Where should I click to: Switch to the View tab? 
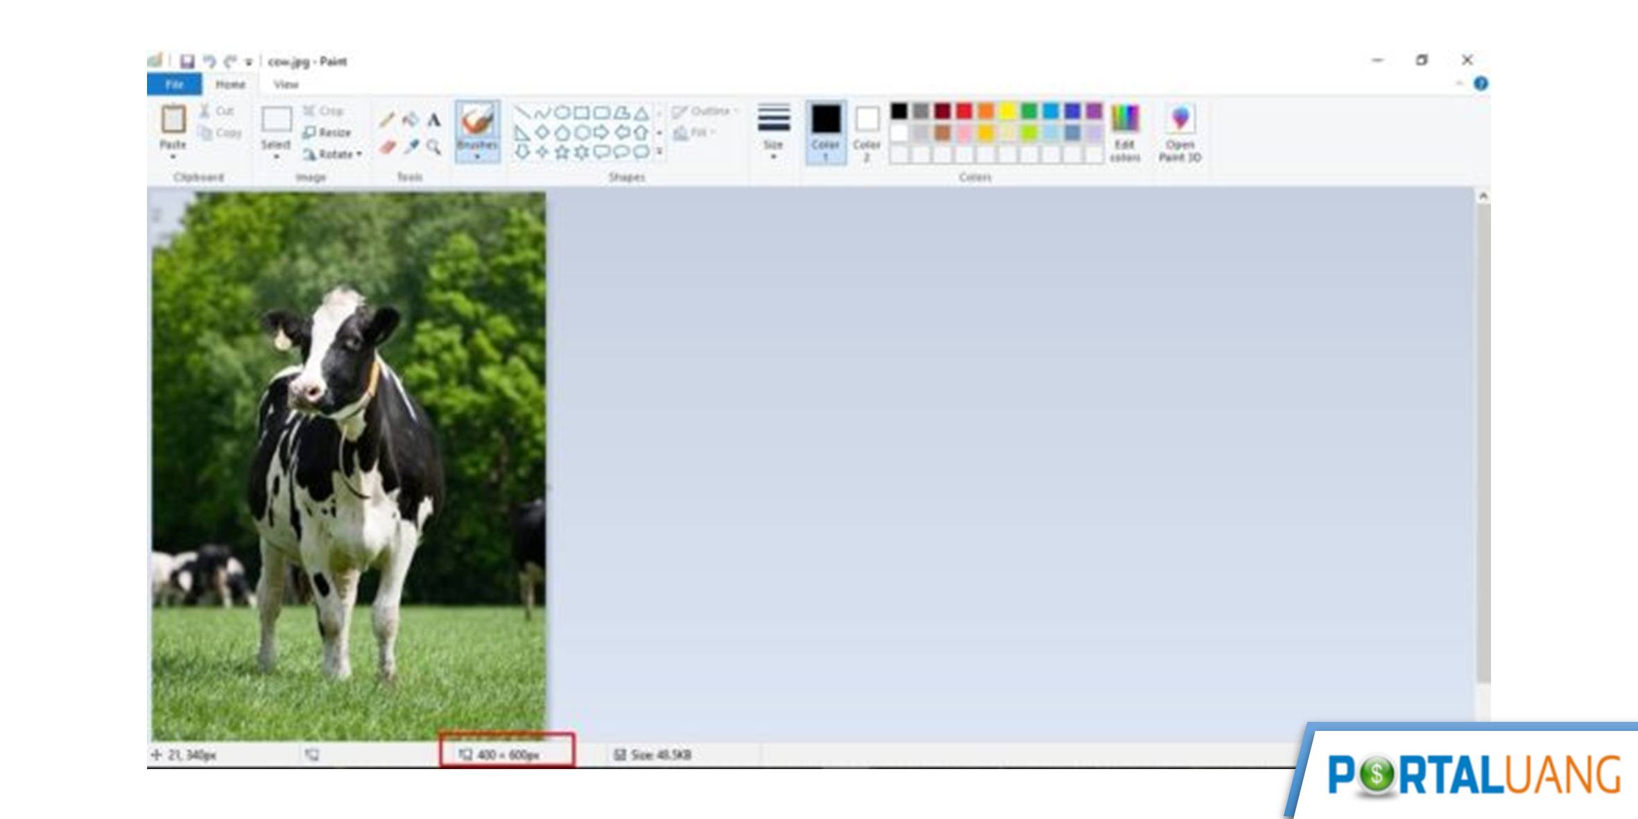(x=286, y=84)
